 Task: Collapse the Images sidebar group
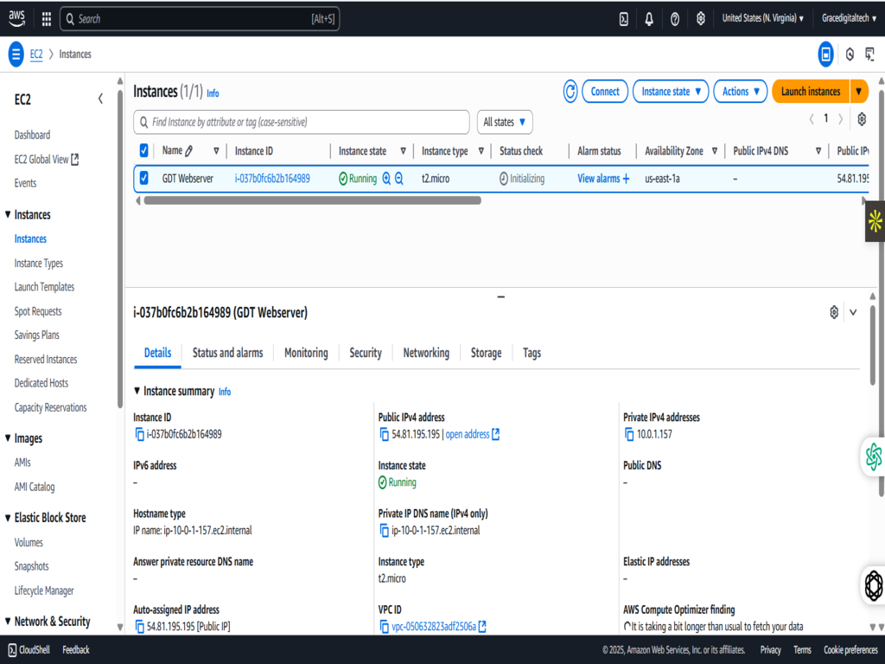coord(8,438)
